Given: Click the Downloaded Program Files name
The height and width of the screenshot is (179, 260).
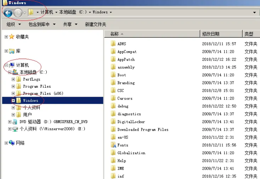Looking at the screenshot, I should coord(143,129).
